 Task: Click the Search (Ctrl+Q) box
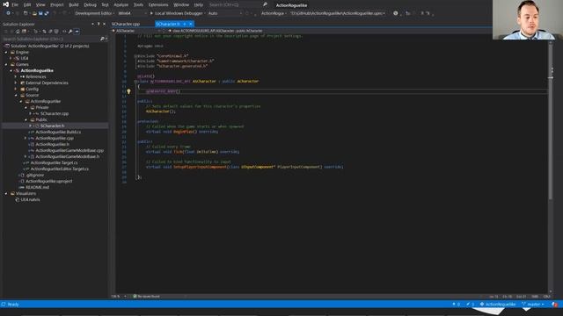(x=234, y=4)
